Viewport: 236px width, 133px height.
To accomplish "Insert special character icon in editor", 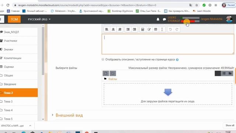I will click(149, 30).
